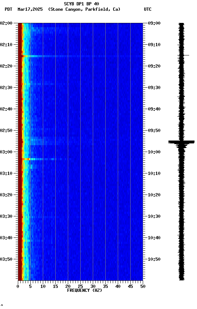Click the '25' frequency axis label
Screen dimensions: 197x309
(80, 286)
